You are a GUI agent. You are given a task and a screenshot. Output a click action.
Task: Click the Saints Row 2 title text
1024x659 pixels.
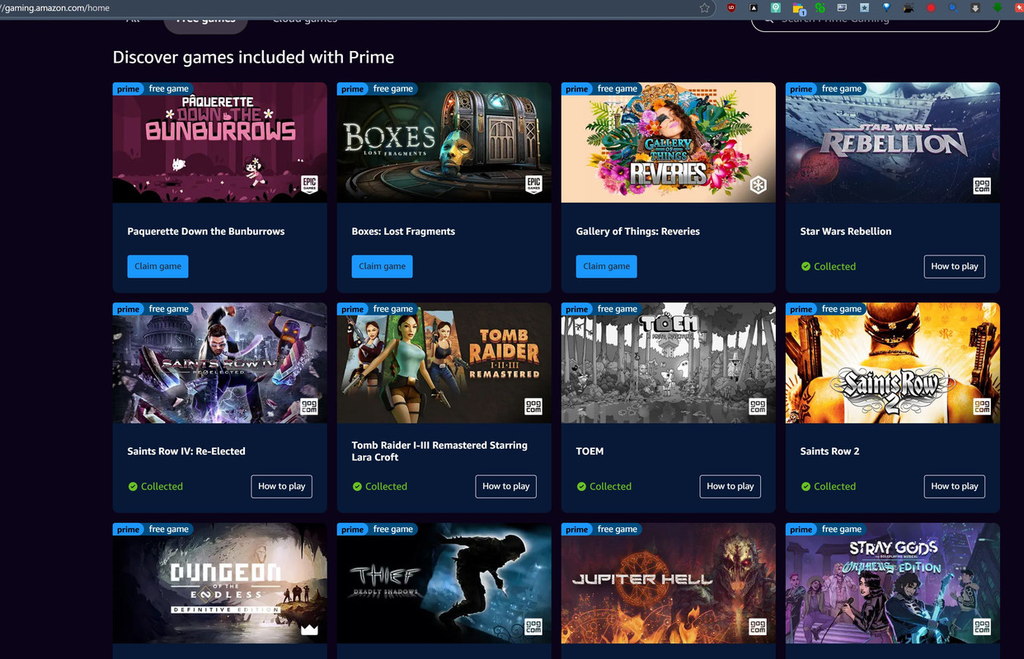coord(829,451)
